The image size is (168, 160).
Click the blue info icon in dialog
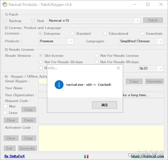59,85
